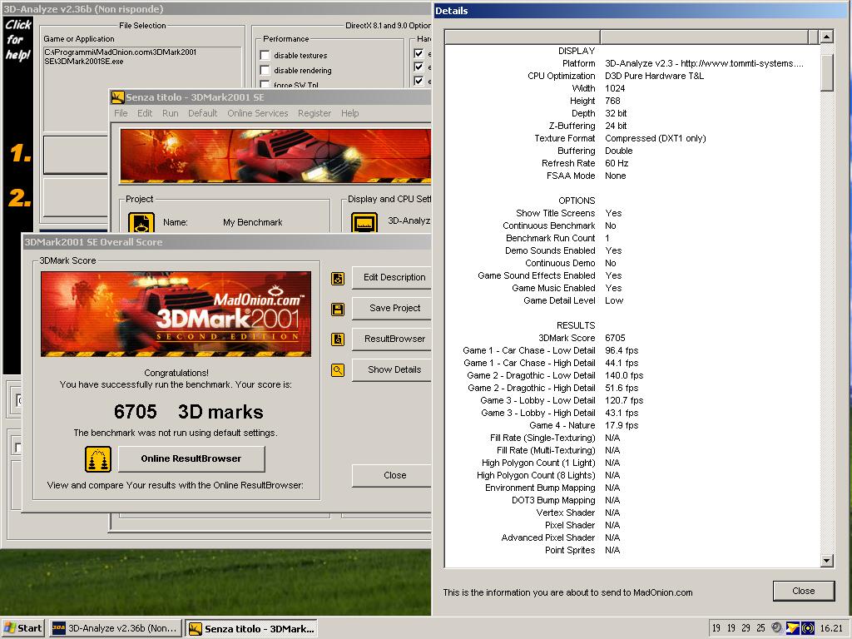
Task: Click the trees icon beside Online ResultBrowser
Action: pos(98,459)
